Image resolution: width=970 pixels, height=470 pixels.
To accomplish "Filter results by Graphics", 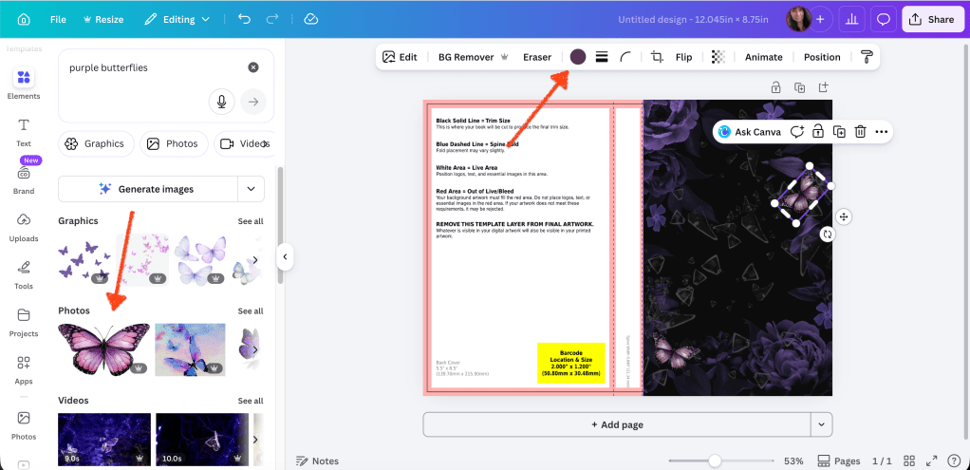I will (96, 143).
